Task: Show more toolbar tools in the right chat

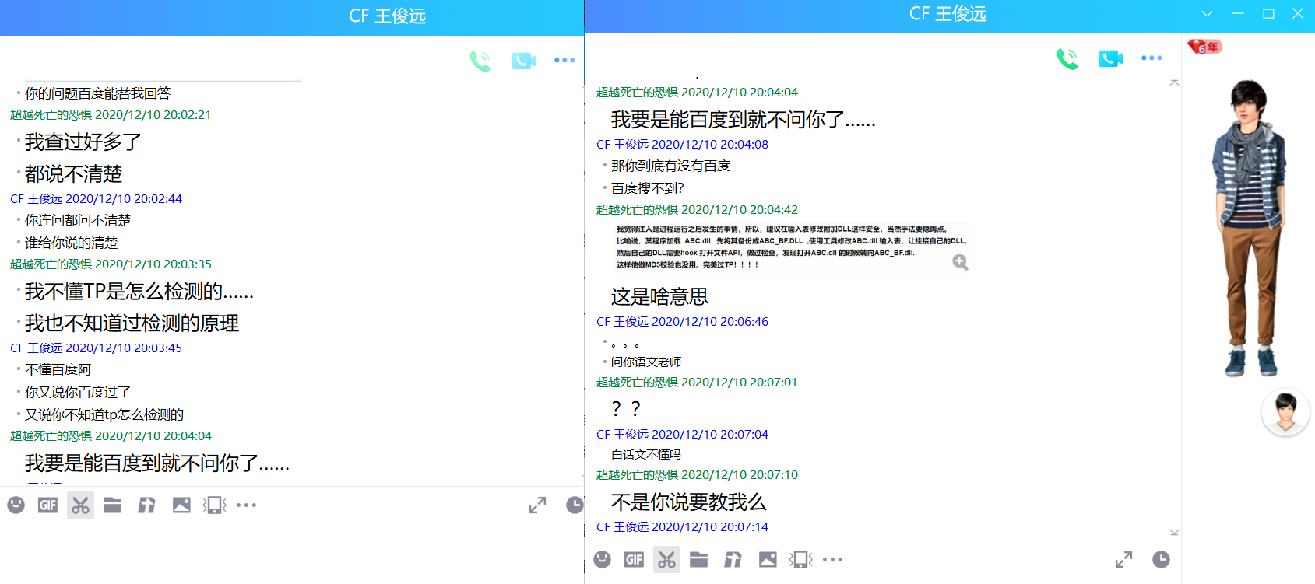Action: (833, 560)
